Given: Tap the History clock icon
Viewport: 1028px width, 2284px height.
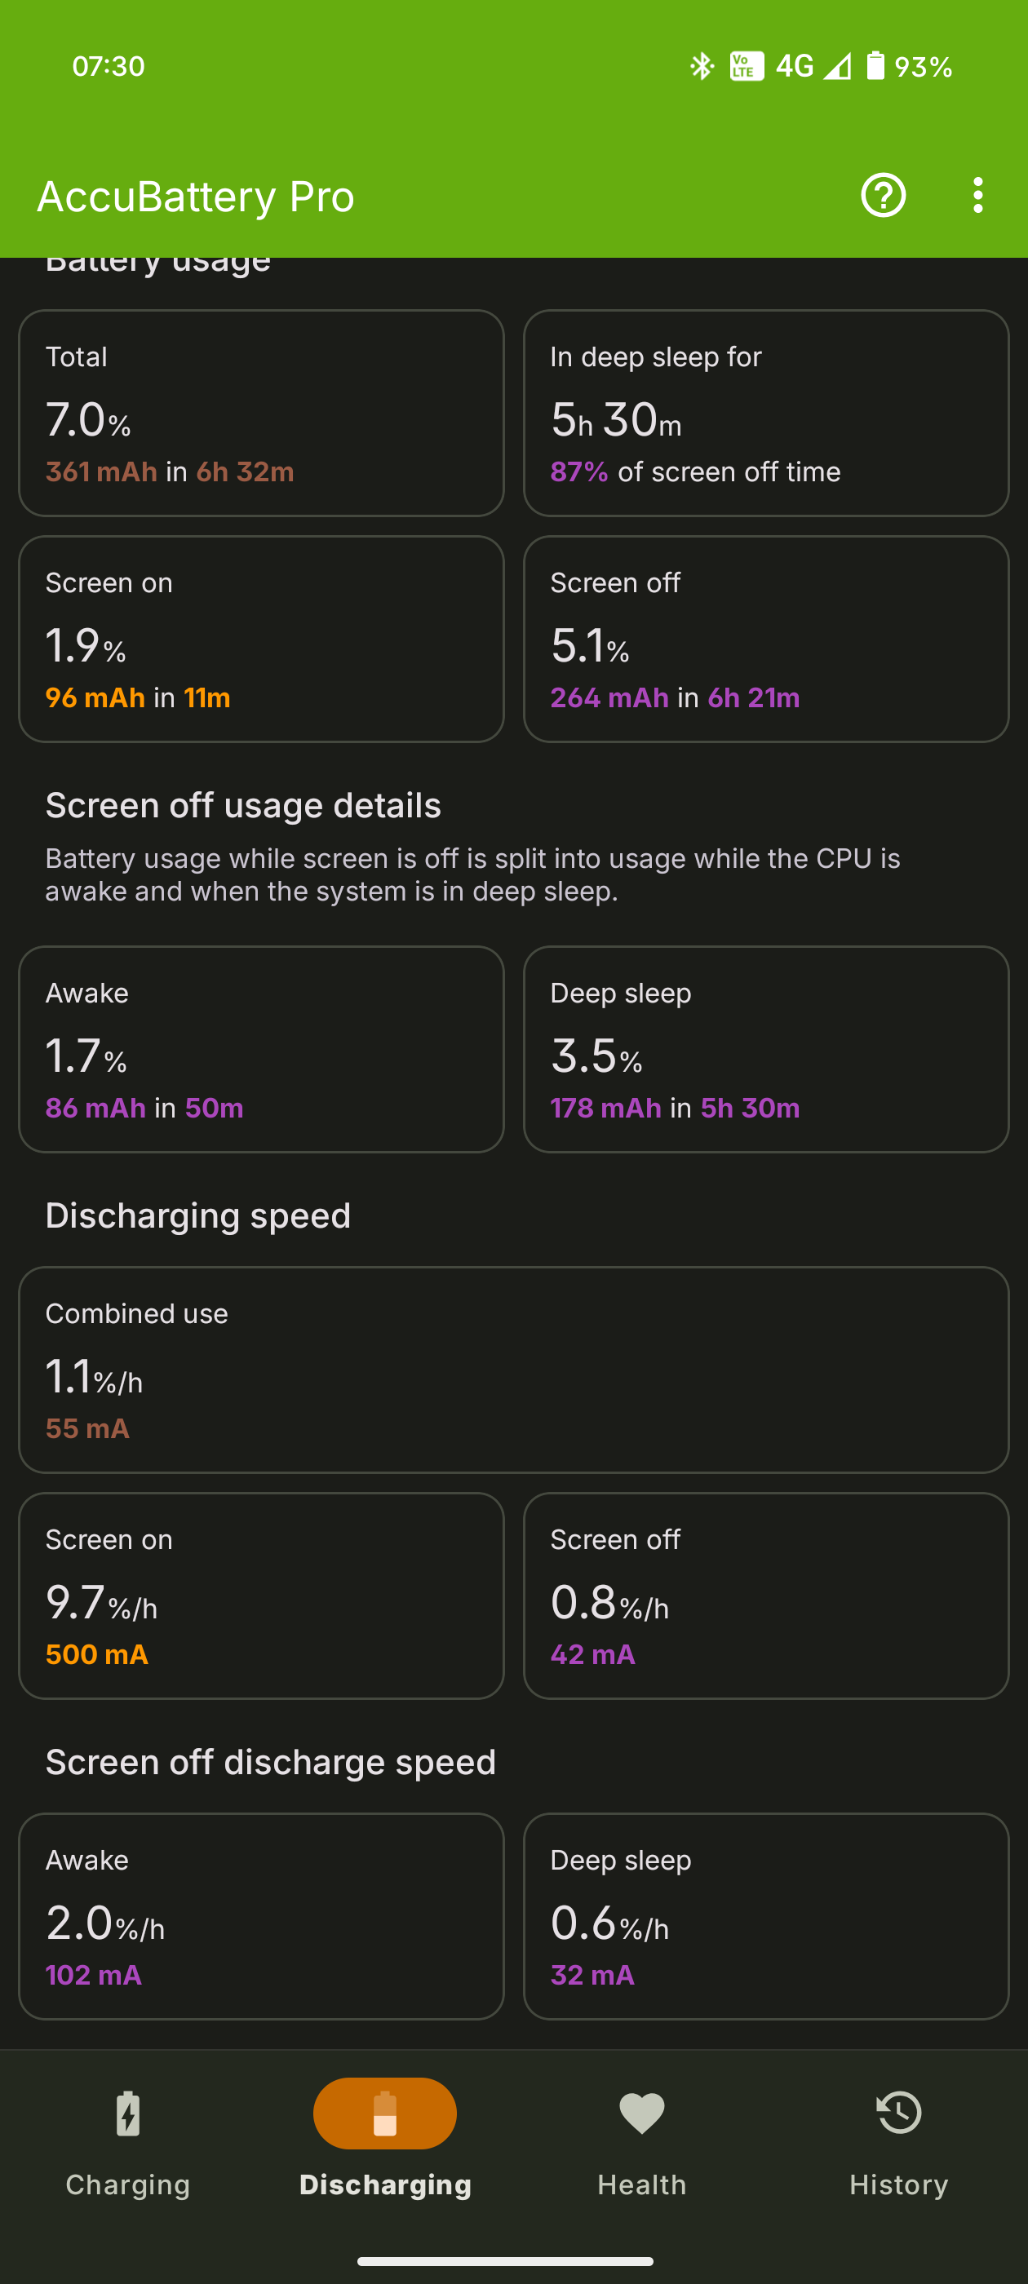Looking at the screenshot, I should pyautogui.click(x=898, y=2114).
